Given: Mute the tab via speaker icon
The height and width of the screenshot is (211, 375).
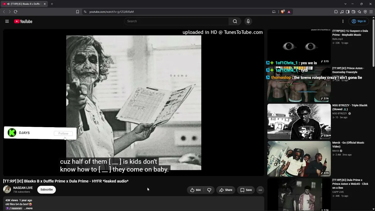Looking at the screenshot, I should tap(8, 4).
